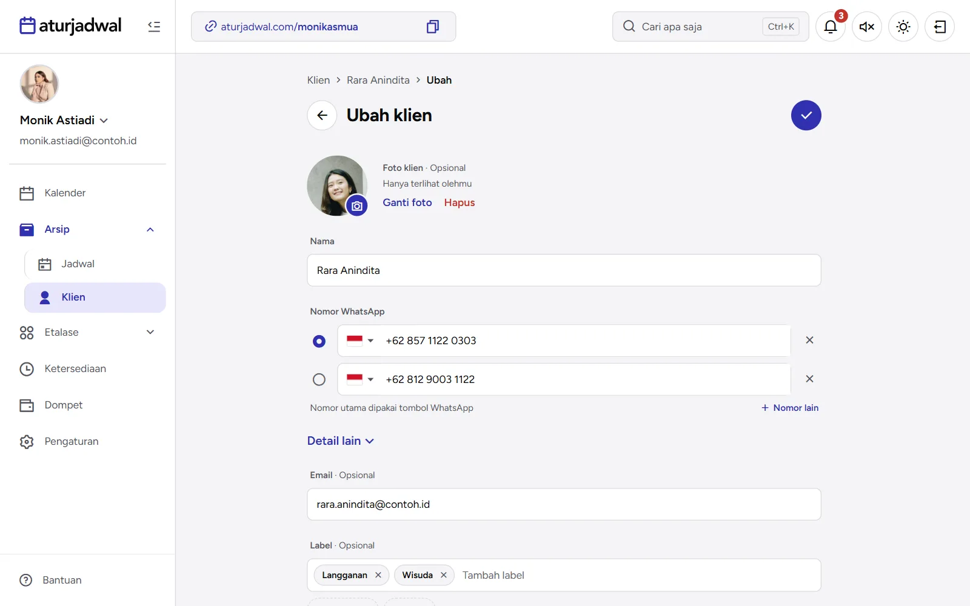
Task: Click the red Hapus photo link
Action: pyautogui.click(x=460, y=202)
